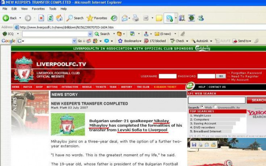Viewport: 266px width, 166px height.
Task: Click the Liverpool crest story thumbnail
Action: pos(68,124)
